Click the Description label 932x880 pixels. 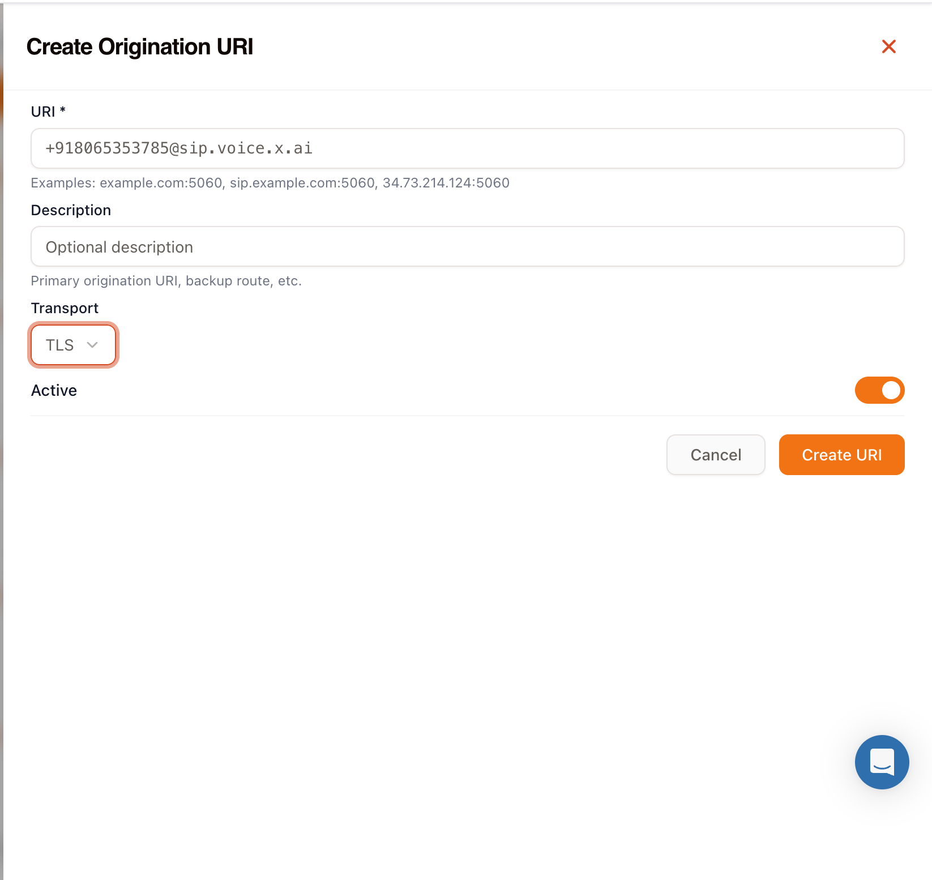[x=71, y=210]
